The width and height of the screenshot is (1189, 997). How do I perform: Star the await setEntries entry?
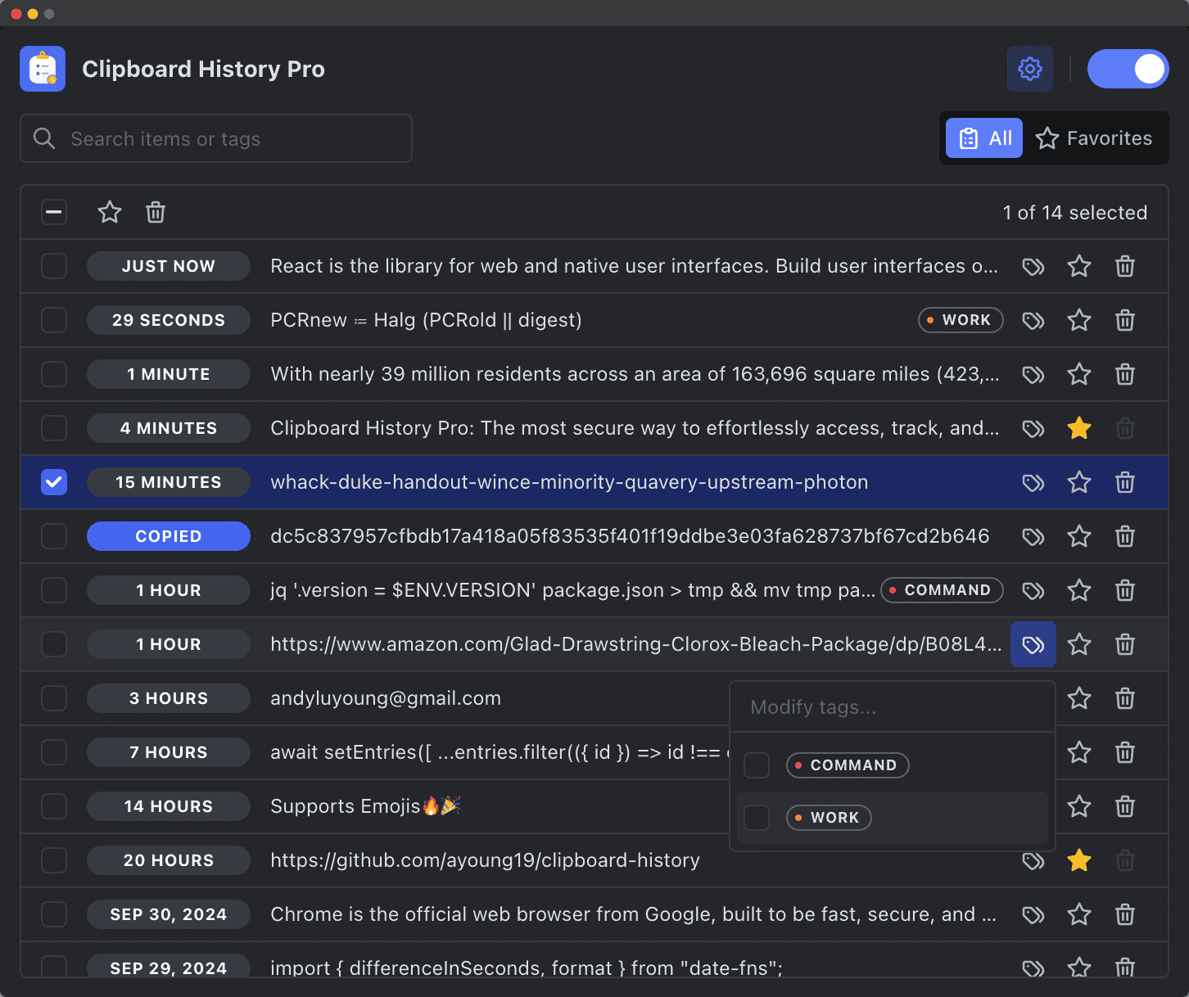(x=1079, y=752)
